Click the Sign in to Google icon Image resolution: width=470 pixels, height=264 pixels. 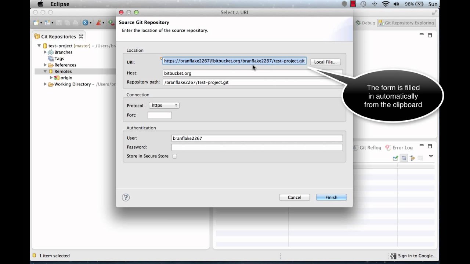click(393, 256)
